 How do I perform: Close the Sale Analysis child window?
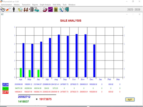click(140, 14)
